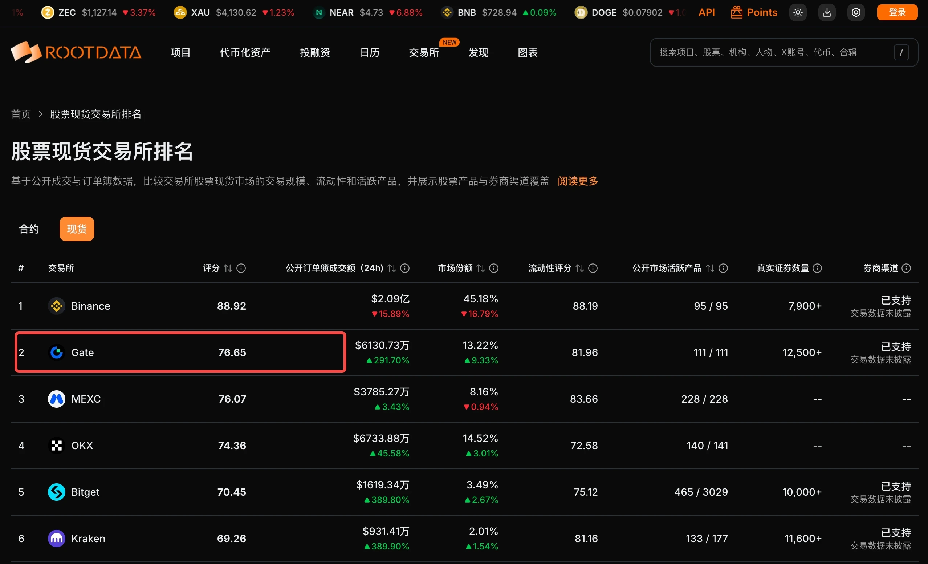
Task: Sort by 公开市场活跃产品 arrows
Action: click(x=710, y=268)
